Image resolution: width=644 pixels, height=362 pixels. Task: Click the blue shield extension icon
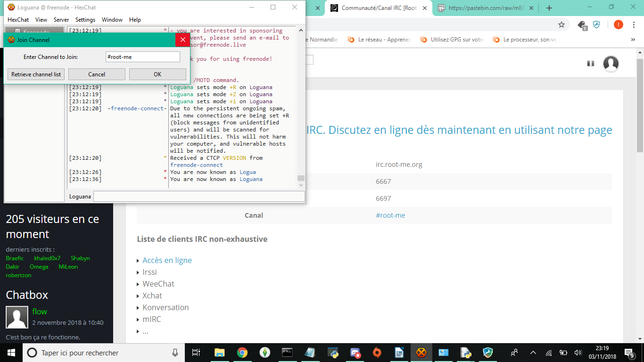pos(596,25)
